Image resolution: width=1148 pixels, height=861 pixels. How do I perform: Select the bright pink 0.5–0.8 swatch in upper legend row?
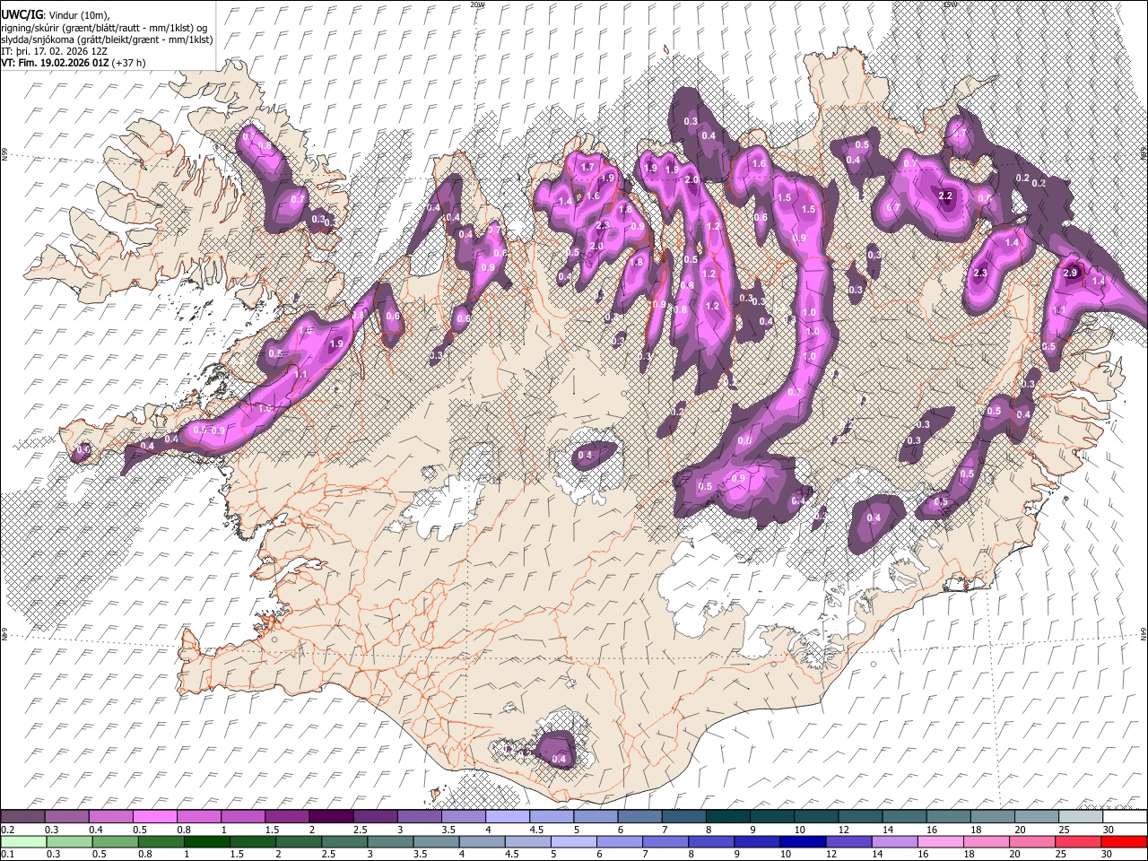click(155, 817)
